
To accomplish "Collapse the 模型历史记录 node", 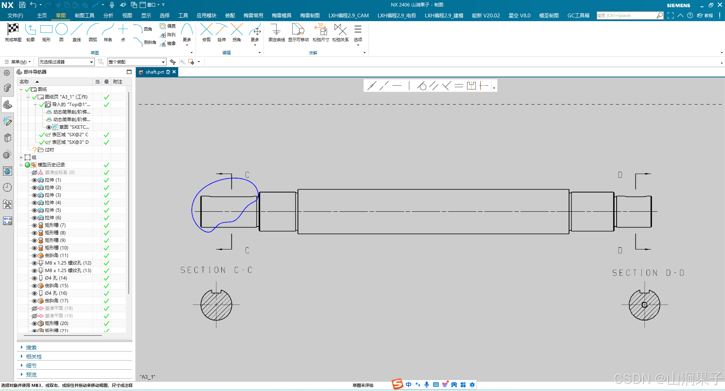I will pyautogui.click(x=21, y=165).
